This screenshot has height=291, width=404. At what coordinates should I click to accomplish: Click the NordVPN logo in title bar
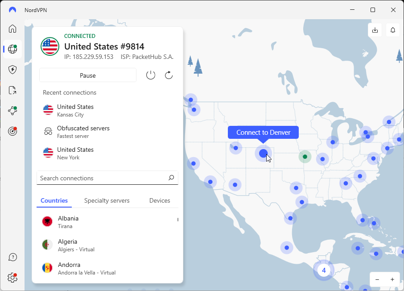click(x=12, y=10)
